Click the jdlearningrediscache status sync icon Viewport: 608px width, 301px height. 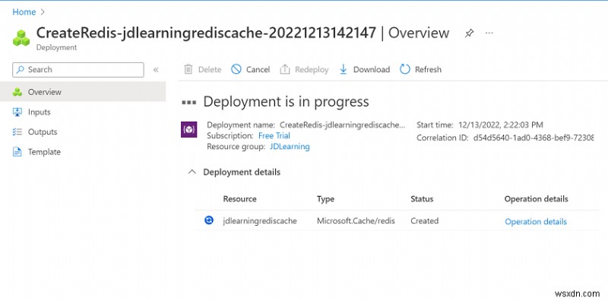209,220
